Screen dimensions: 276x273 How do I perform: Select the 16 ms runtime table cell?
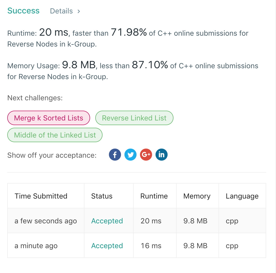click(151, 246)
